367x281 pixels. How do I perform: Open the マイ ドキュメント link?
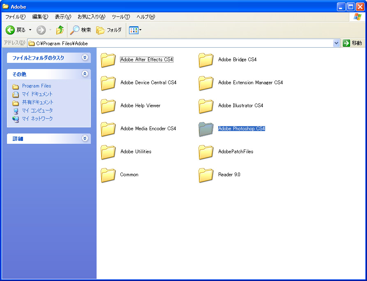[37, 94]
